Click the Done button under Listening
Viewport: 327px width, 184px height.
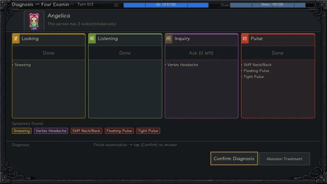(125, 53)
